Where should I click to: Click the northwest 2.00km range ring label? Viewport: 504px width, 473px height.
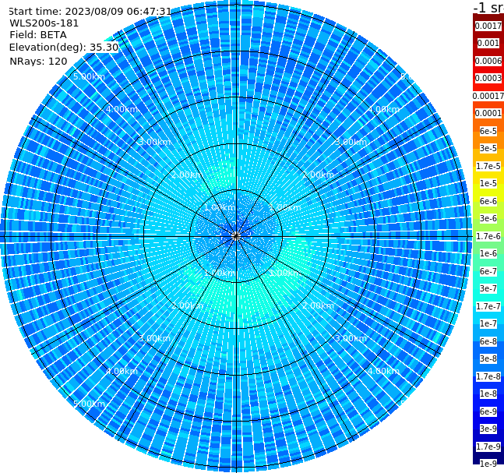pyautogui.click(x=188, y=175)
